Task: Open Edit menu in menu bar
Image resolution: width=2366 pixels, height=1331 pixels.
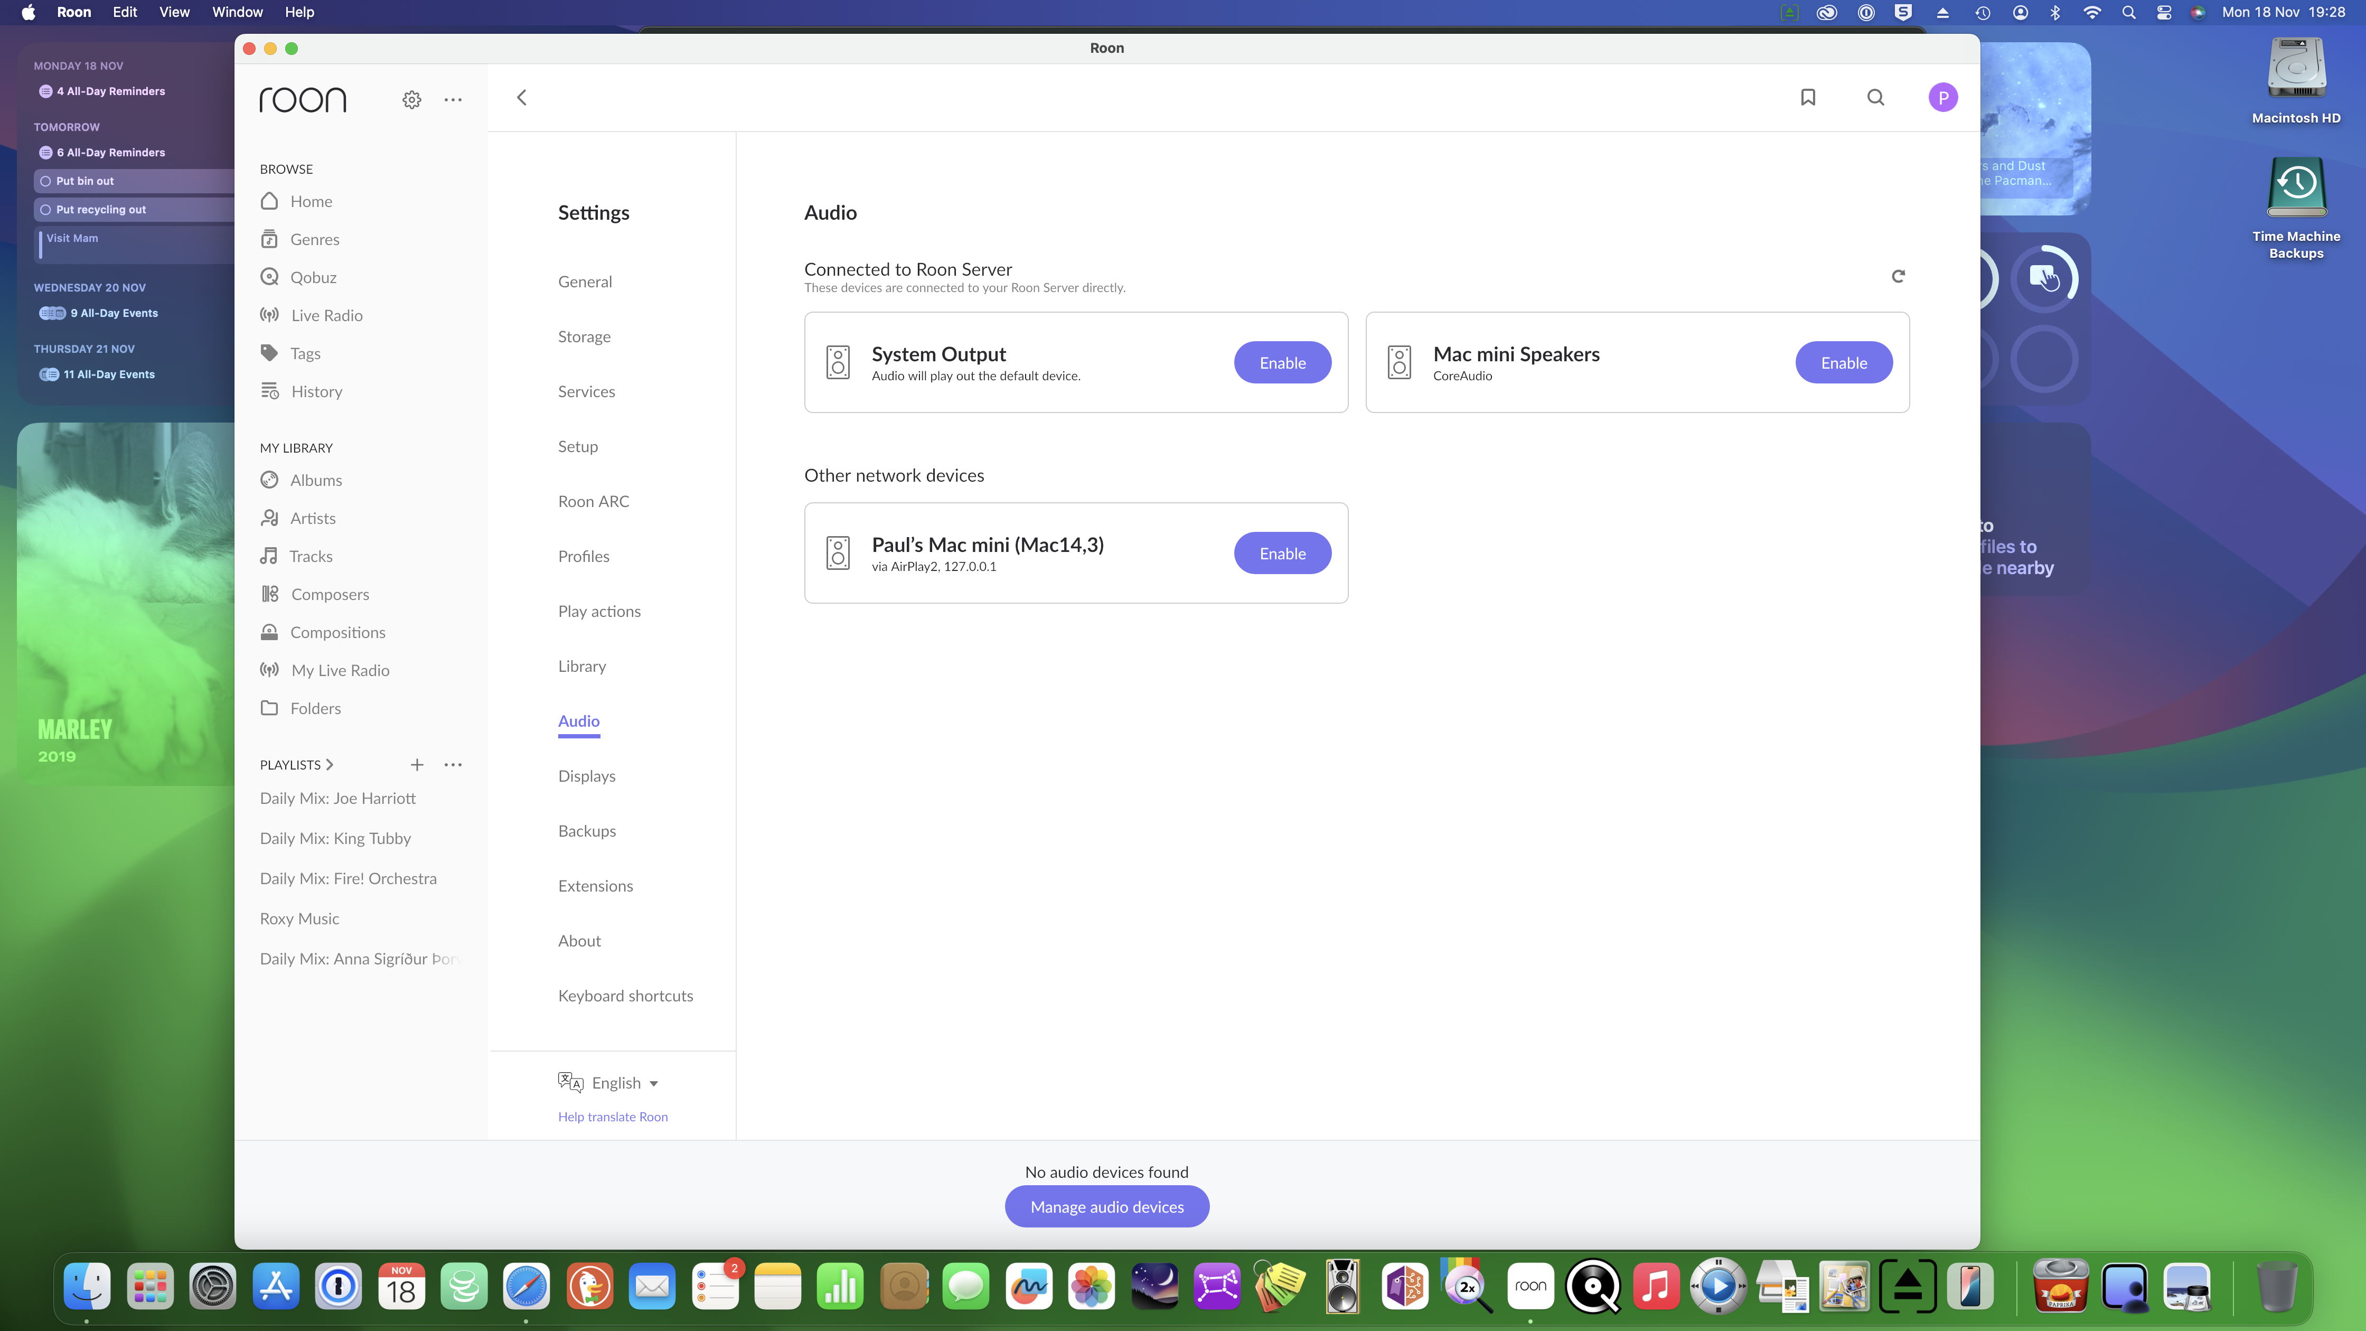Action: click(125, 12)
